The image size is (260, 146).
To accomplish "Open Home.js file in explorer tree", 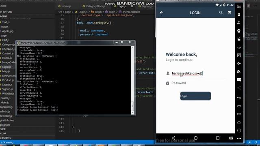I will tap(6, 58).
